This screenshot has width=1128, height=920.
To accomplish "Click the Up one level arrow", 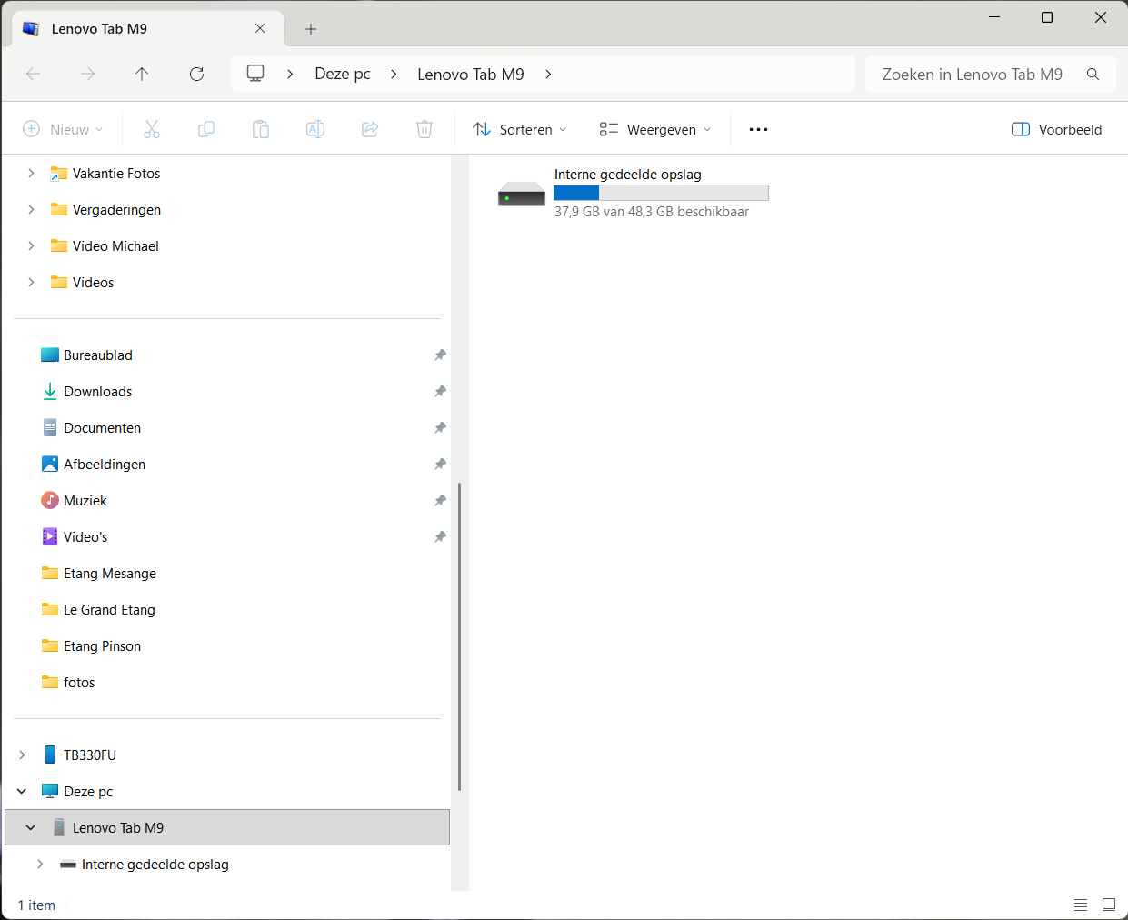I will [142, 74].
